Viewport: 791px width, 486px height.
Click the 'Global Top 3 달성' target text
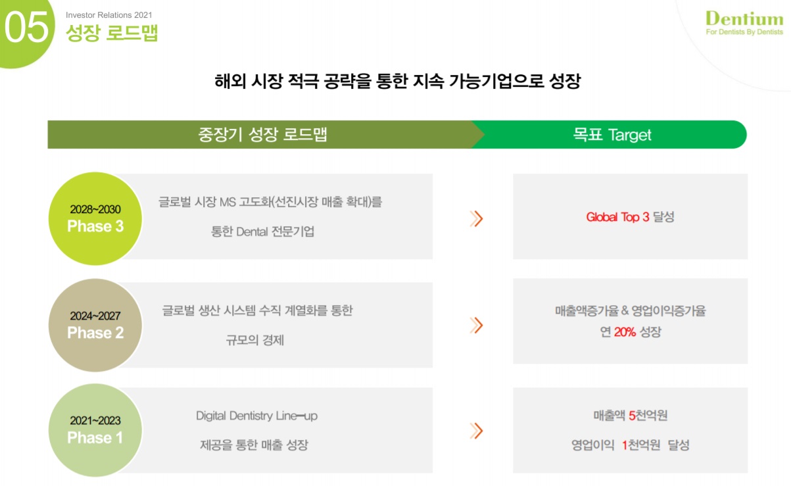(x=630, y=217)
